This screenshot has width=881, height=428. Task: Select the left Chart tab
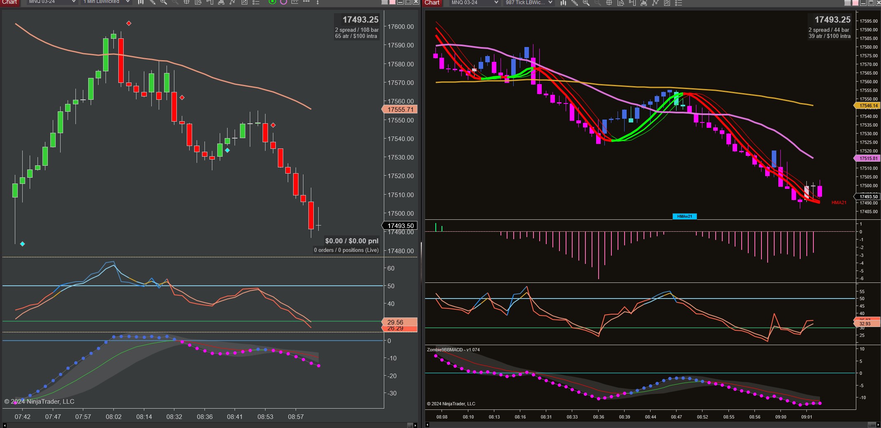10,2
